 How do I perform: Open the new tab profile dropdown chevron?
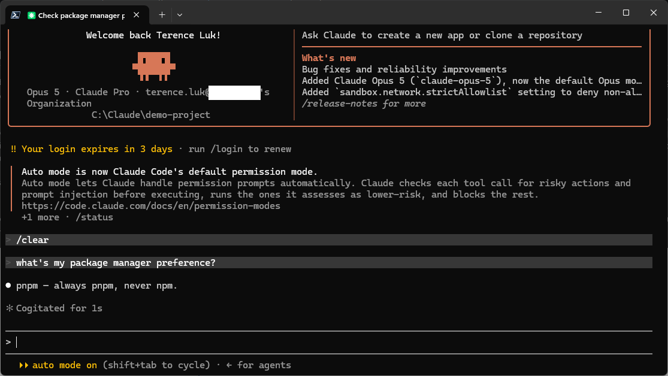(x=180, y=15)
